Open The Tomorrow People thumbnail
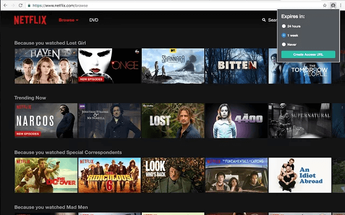The width and height of the screenshot is (345, 215). click(300, 73)
